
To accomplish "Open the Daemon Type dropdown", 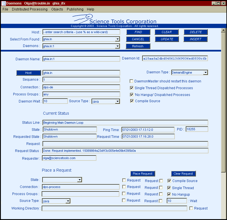I will click(205, 73).
